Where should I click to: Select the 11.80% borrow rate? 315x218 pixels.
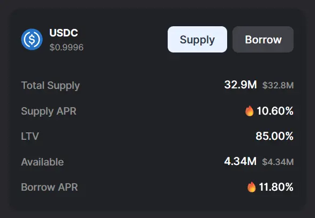tap(276, 187)
